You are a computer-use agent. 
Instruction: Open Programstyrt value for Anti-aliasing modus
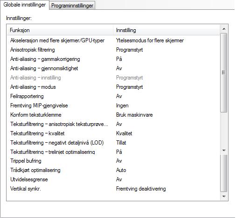(130, 87)
